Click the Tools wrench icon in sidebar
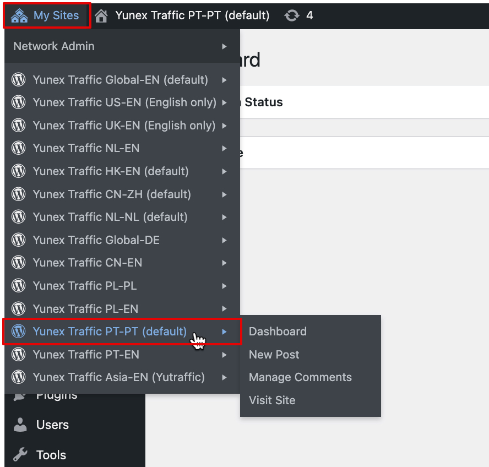 (x=20, y=455)
